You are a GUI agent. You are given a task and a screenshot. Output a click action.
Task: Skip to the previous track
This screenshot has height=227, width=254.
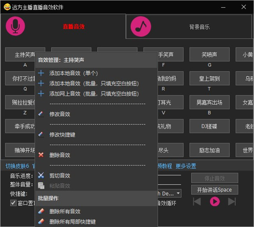click(197, 202)
